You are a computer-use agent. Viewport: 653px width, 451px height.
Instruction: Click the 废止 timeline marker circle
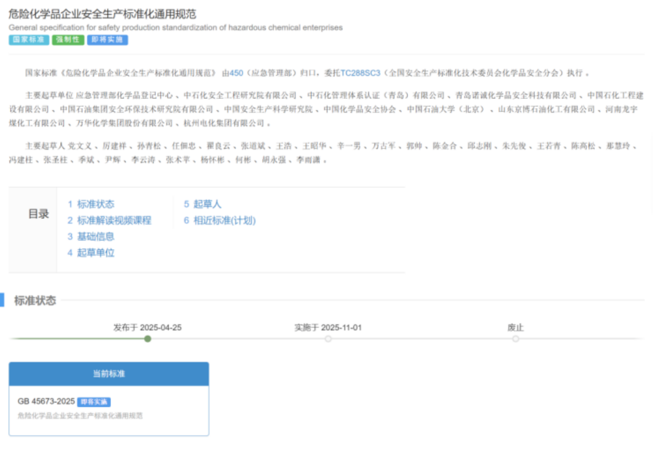tap(515, 339)
